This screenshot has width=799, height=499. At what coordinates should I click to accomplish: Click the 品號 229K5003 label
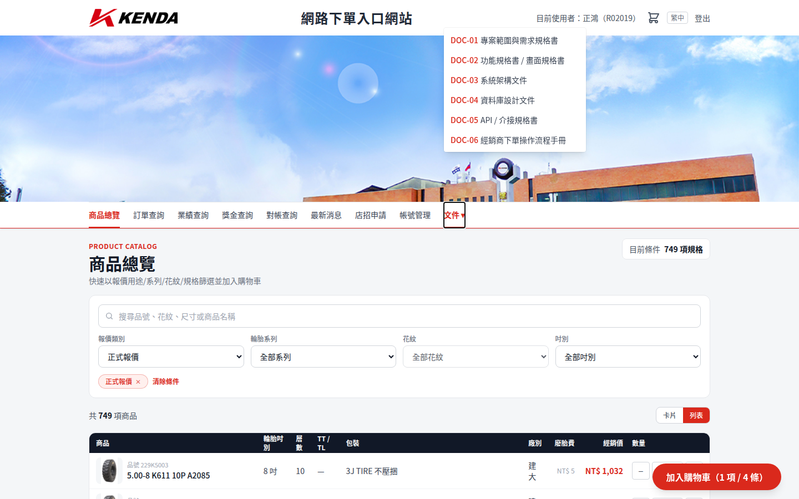148,465
